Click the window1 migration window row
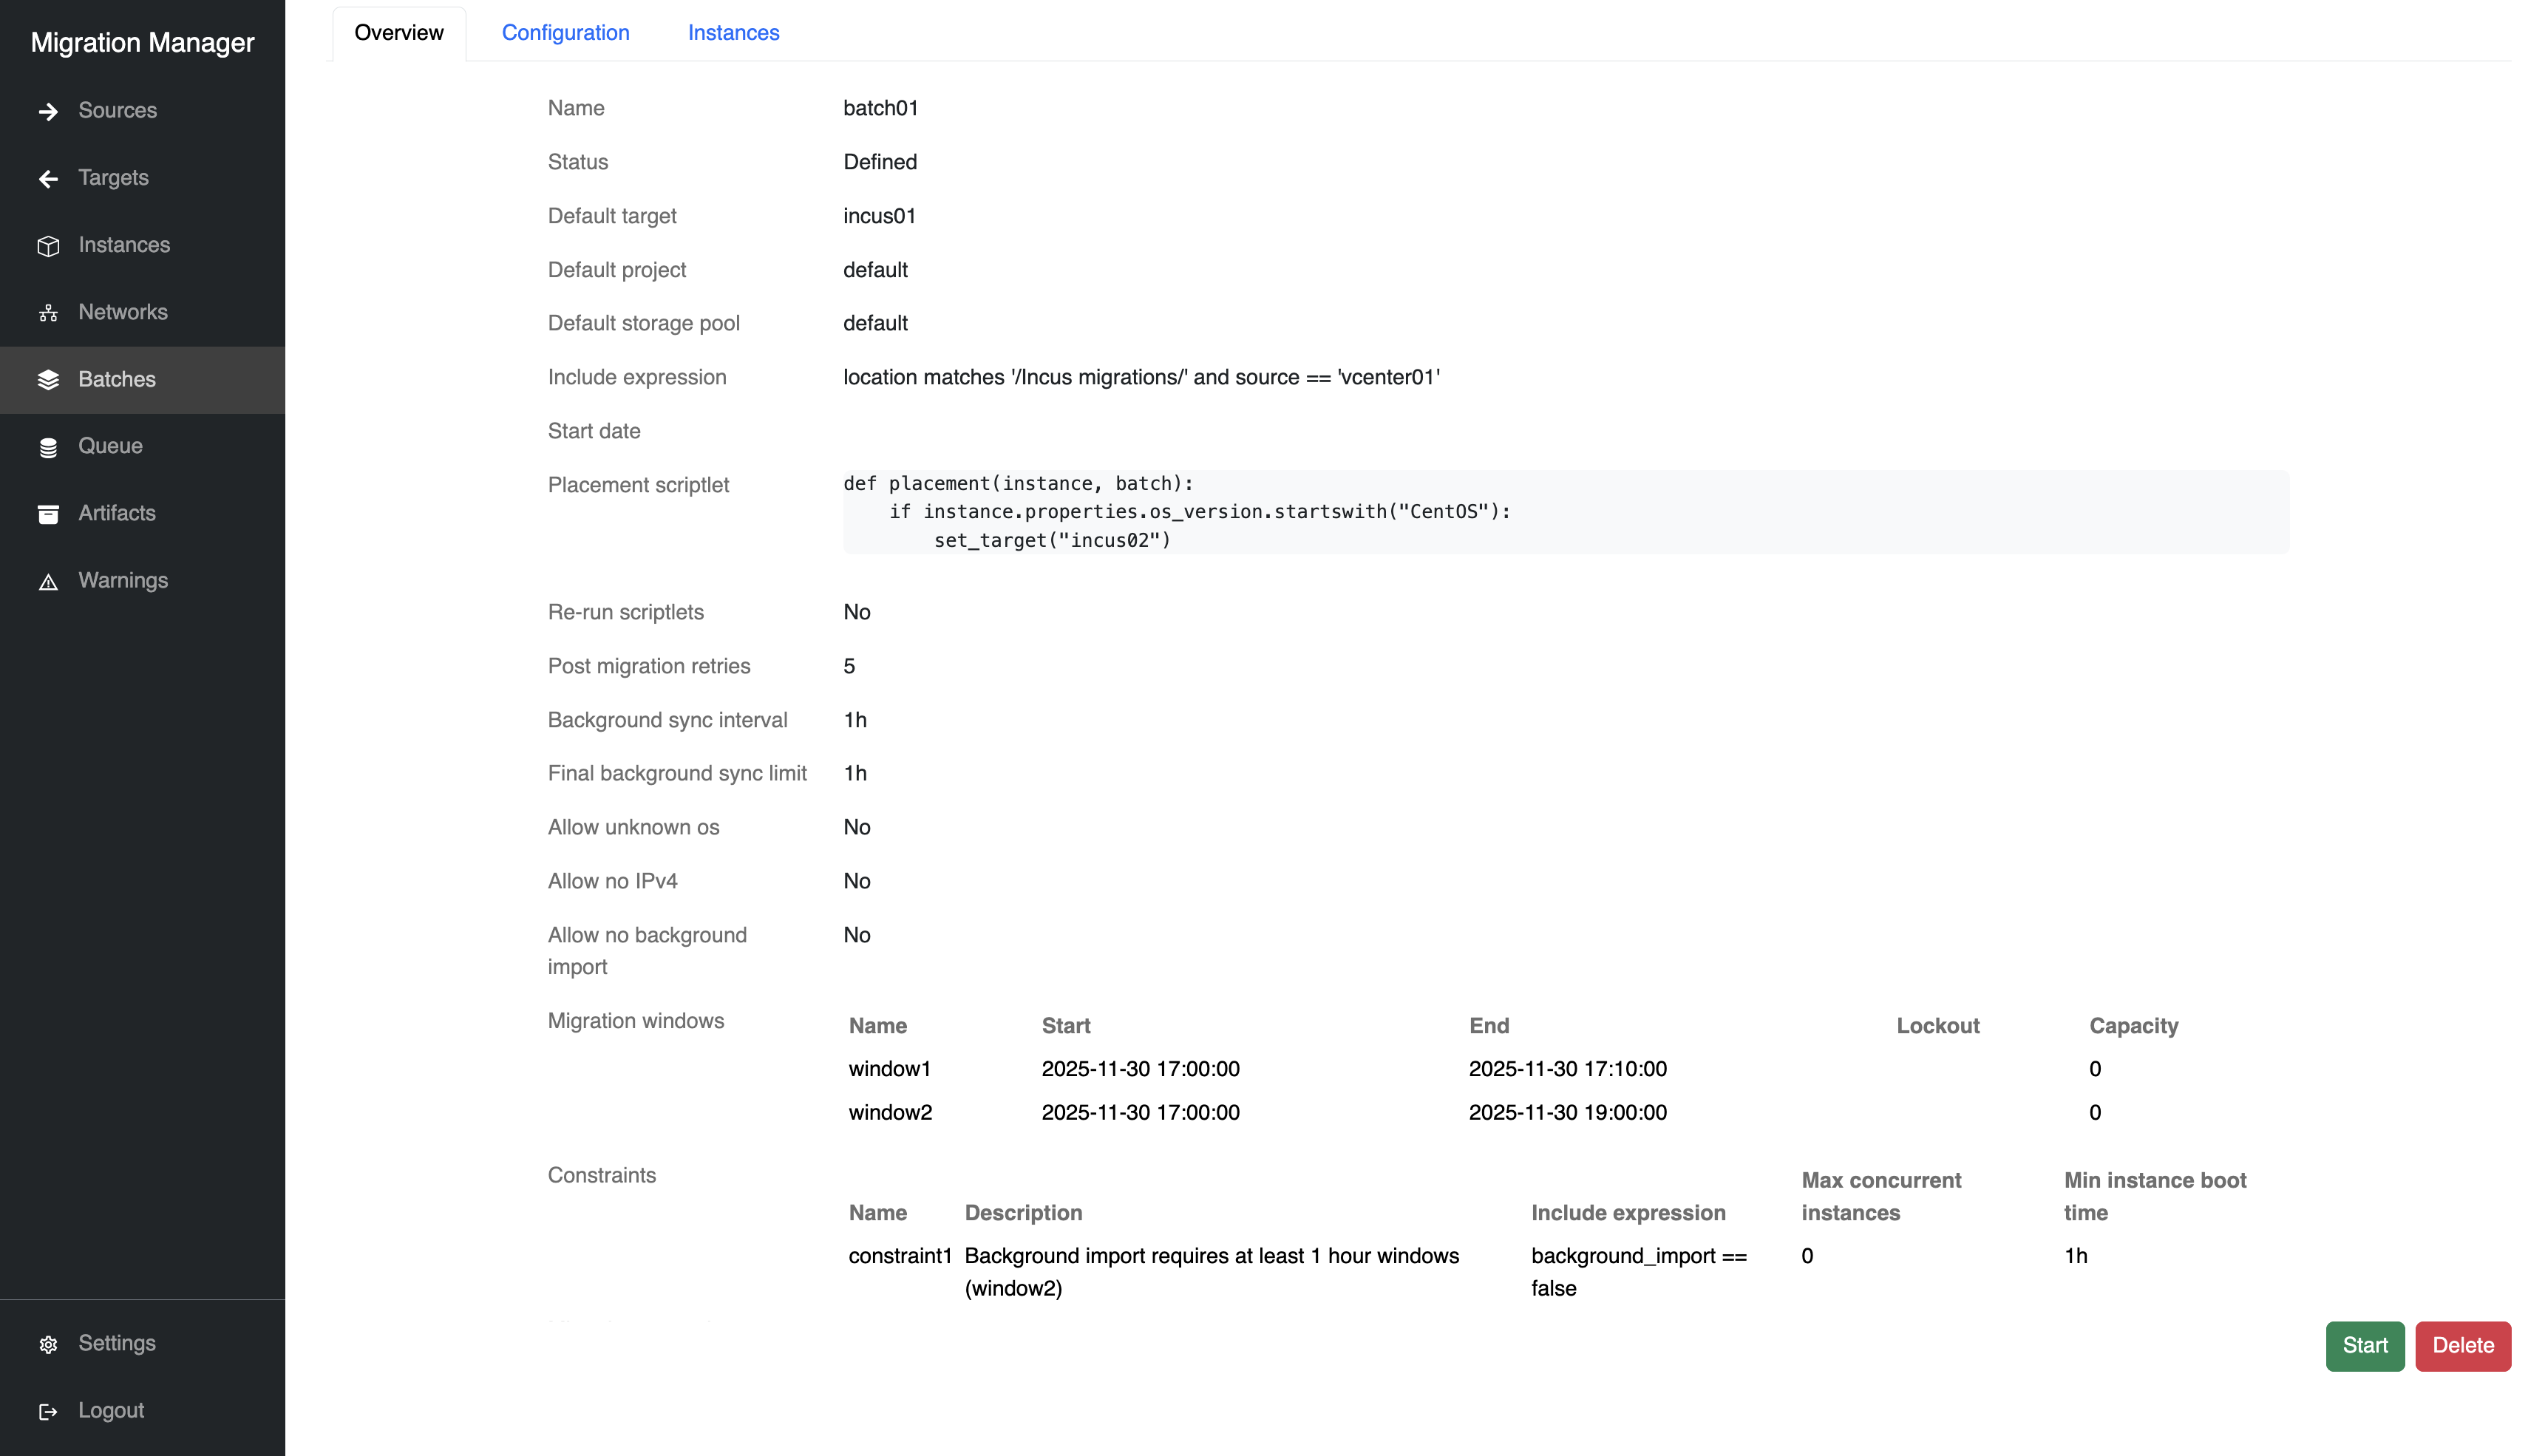Image resolution: width=2528 pixels, height=1456 pixels. pos(889,1068)
